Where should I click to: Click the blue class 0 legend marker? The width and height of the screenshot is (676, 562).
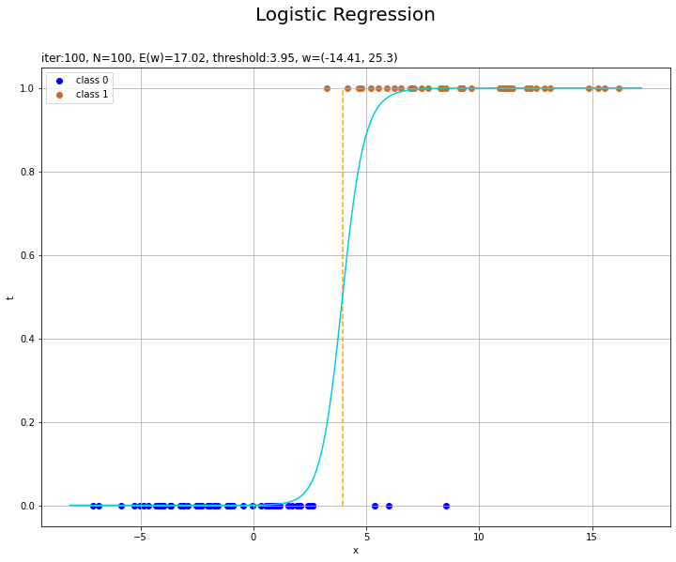click(59, 81)
